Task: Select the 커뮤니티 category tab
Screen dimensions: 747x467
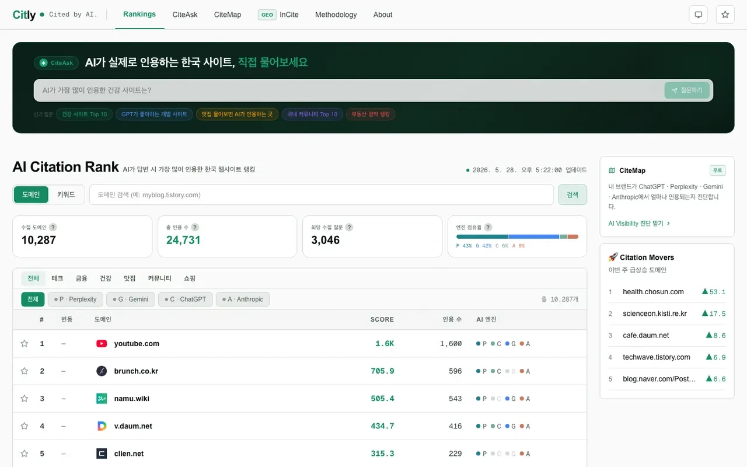Action: (x=159, y=278)
